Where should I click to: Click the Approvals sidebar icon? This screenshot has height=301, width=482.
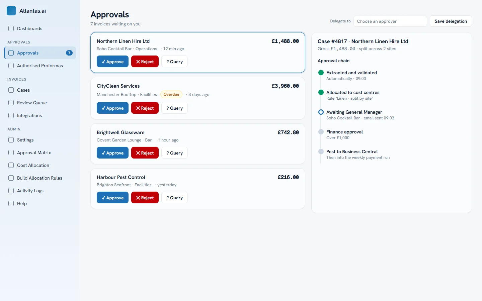[11, 53]
